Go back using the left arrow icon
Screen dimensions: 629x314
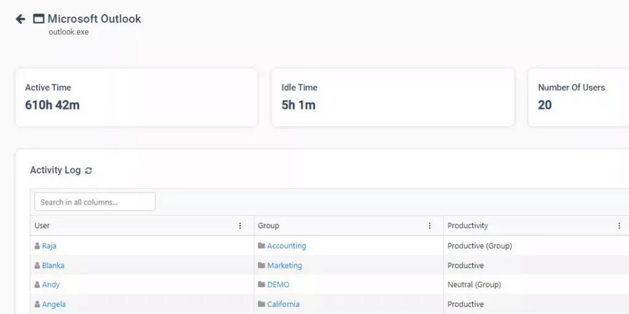20,19
